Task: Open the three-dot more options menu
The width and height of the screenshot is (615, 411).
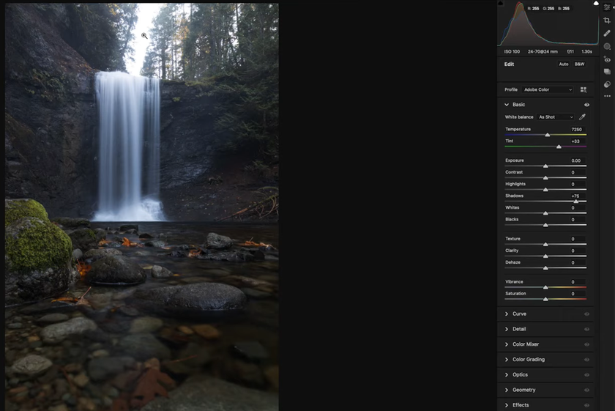Action: point(607,96)
